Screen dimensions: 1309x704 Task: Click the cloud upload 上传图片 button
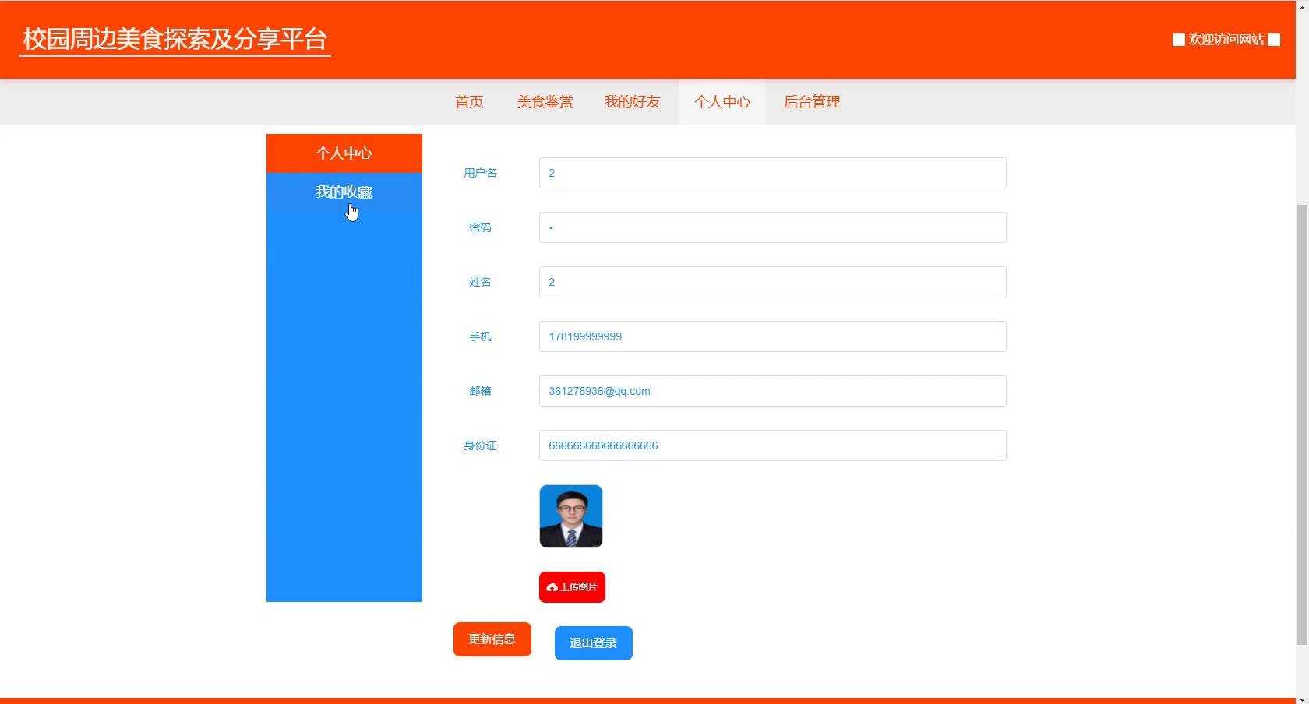coord(572,587)
